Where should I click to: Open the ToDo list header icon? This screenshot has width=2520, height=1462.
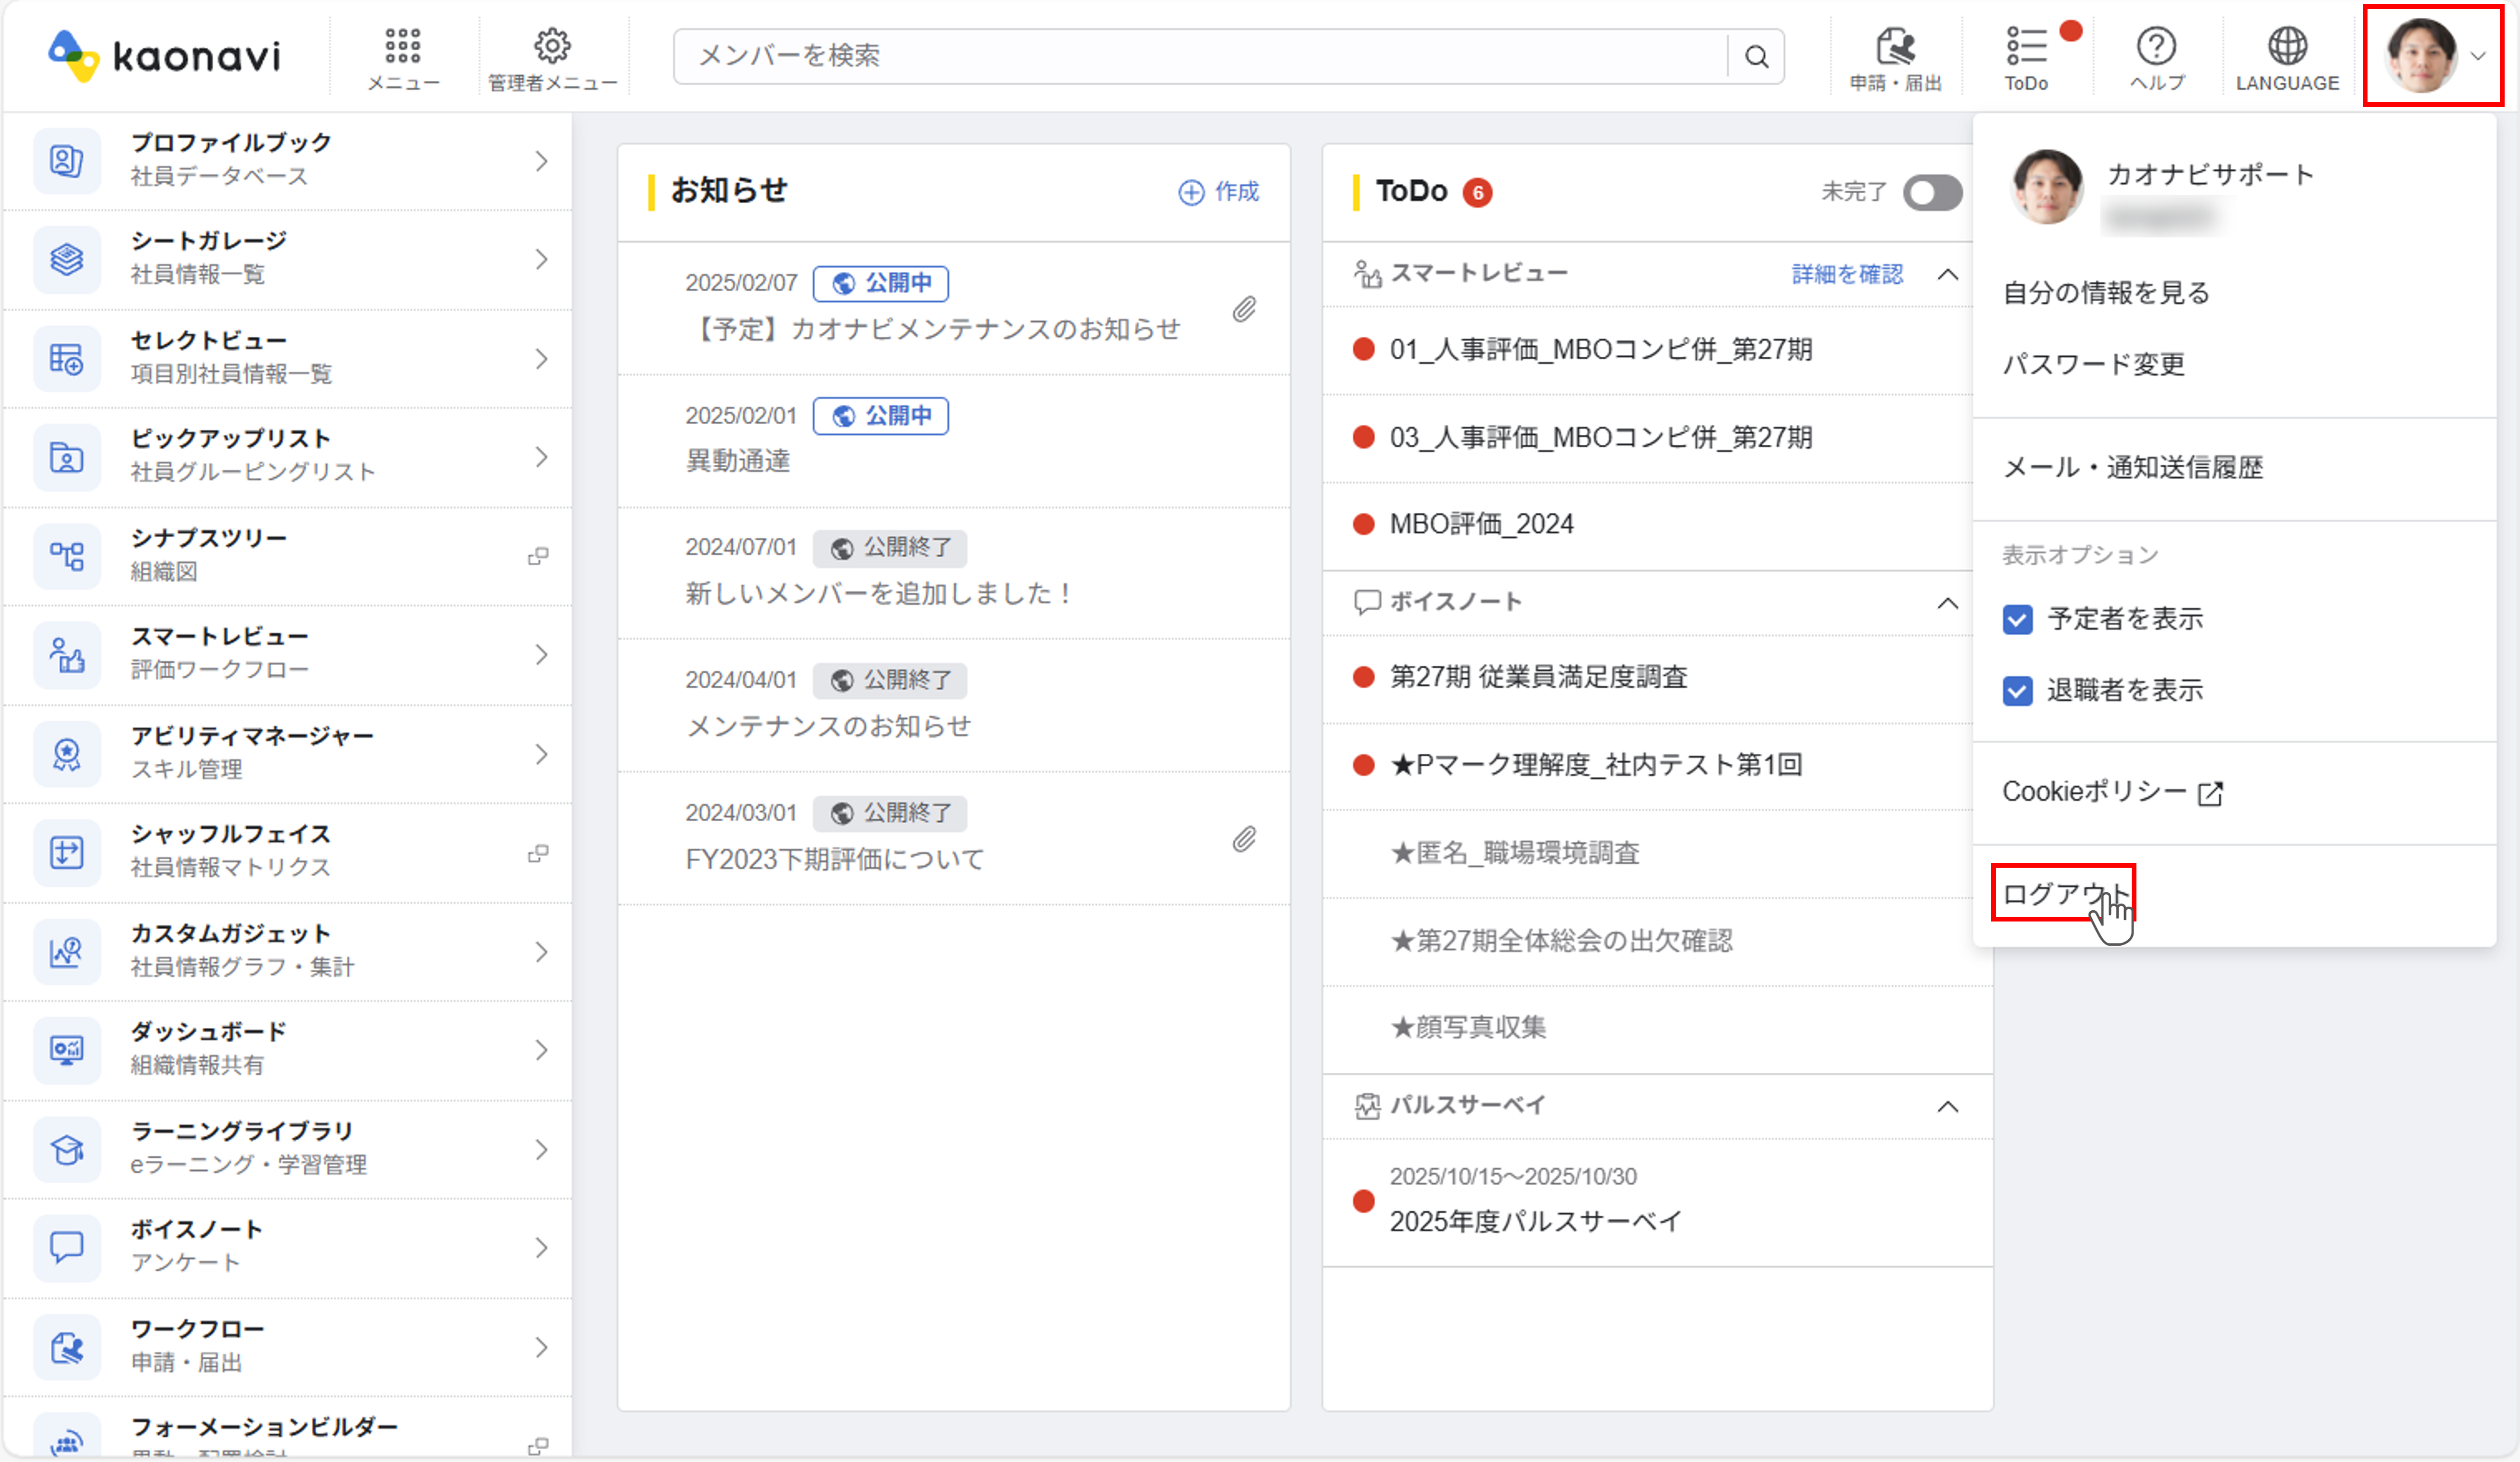coord(2026,46)
